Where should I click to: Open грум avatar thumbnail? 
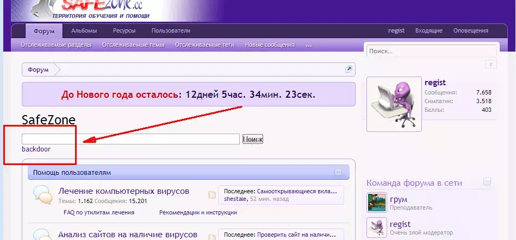[x=377, y=203]
